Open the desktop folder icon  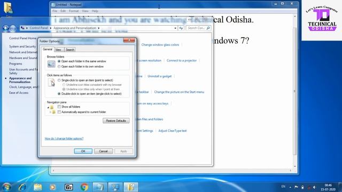pos(8,7)
